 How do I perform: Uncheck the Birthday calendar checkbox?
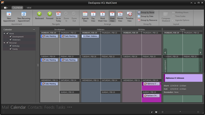point(11,46)
